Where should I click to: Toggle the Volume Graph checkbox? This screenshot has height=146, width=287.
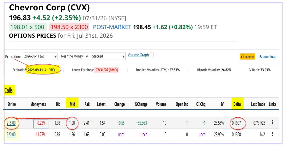pos(152,55)
